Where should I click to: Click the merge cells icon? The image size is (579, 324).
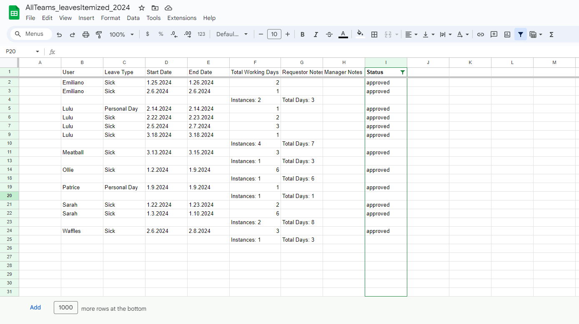coord(388,35)
